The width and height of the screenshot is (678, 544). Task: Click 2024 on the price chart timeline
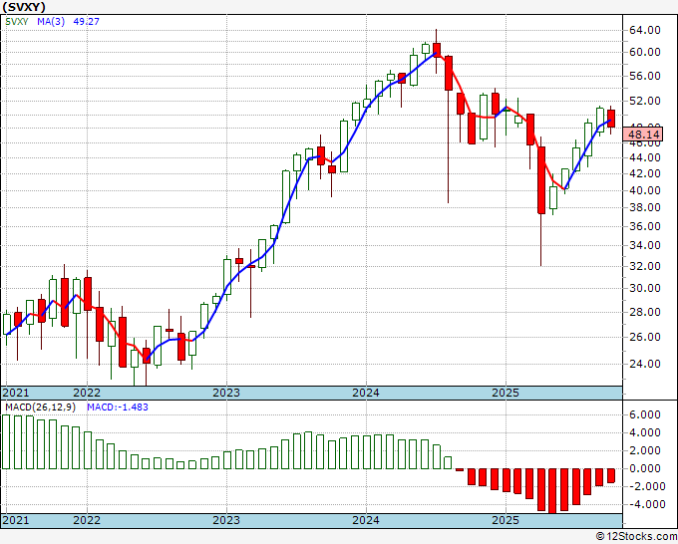pyautogui.click(x=366, y=393)
